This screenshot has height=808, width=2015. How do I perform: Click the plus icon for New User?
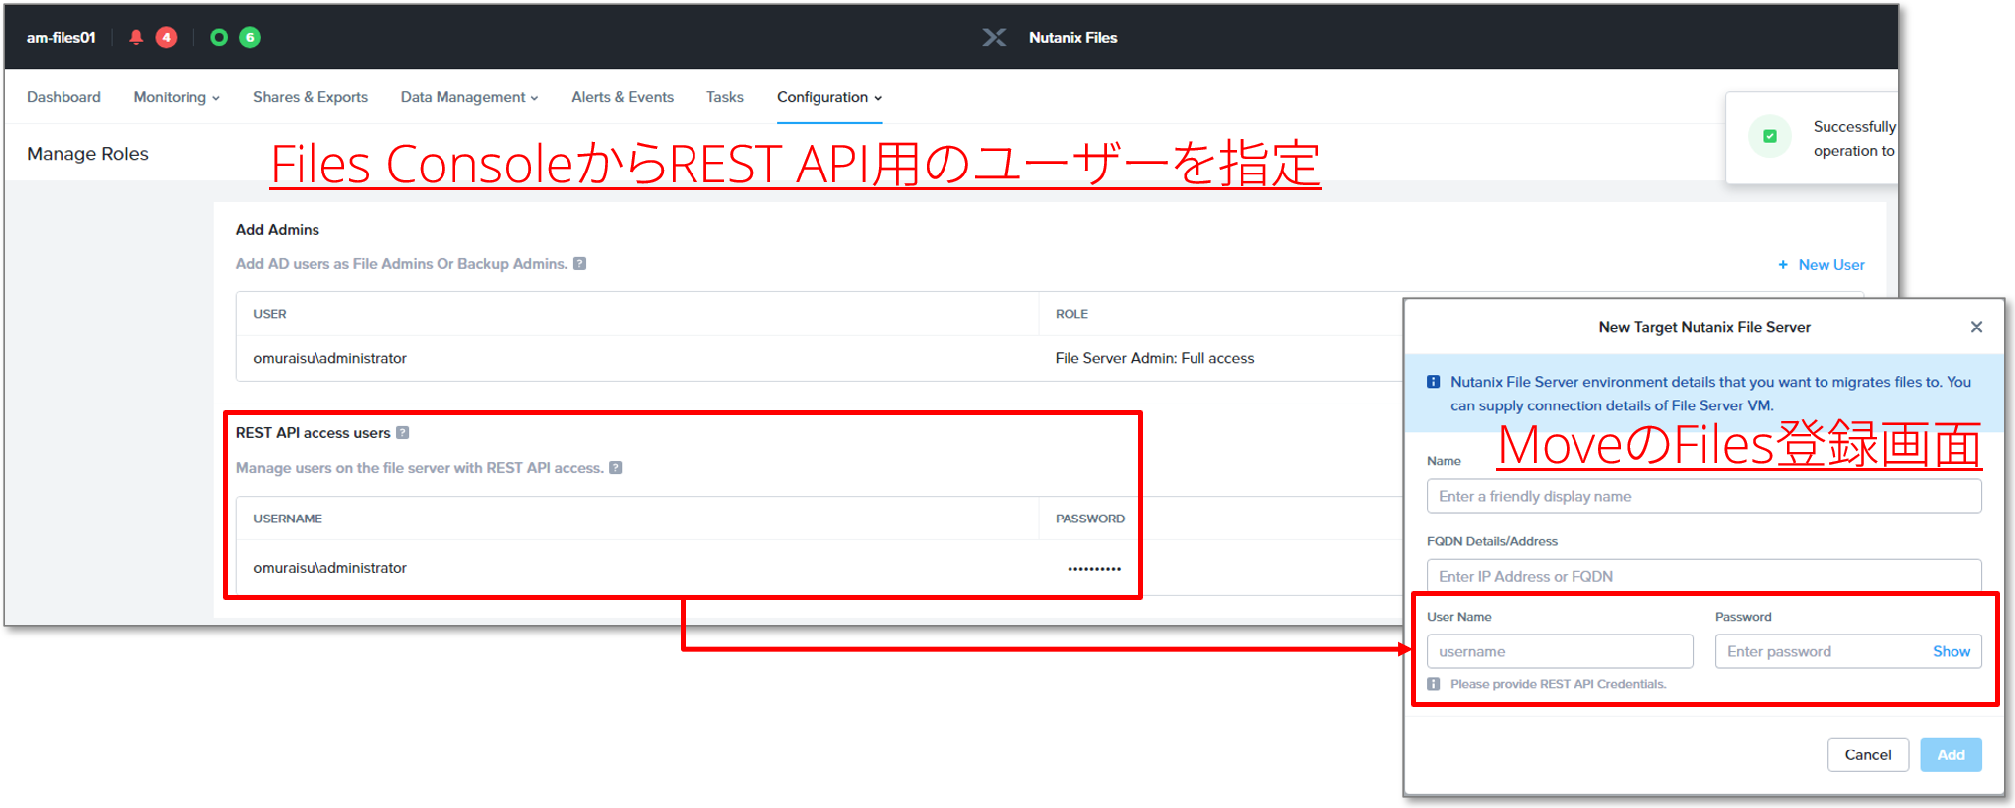click(1783, 265)
